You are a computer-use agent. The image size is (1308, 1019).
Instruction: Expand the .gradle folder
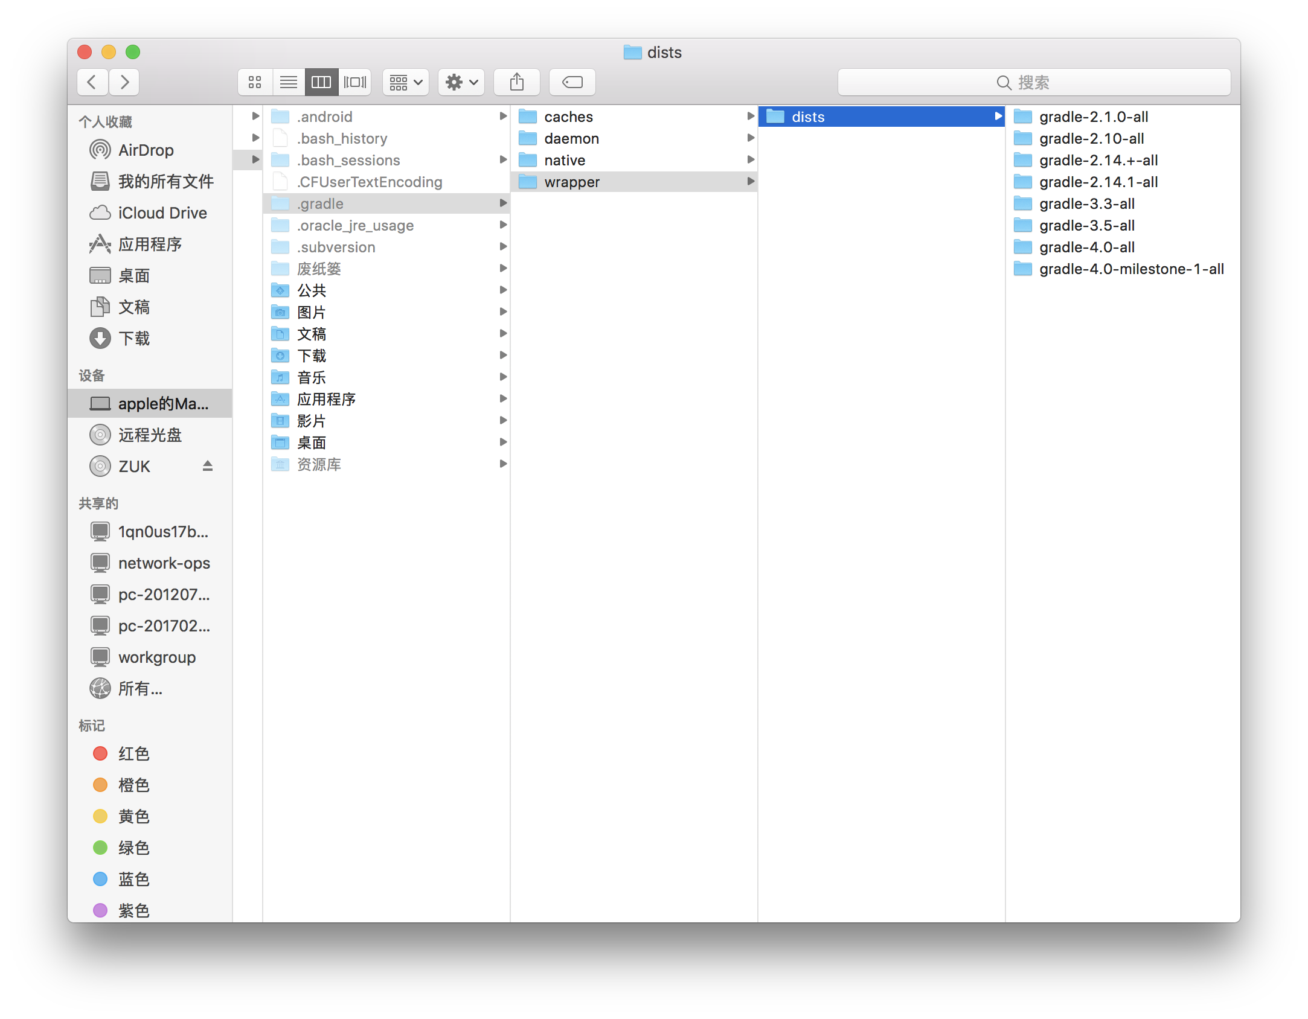[502, 203]
